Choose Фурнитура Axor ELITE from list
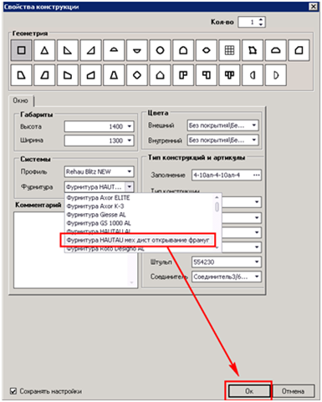 (98, 198)
